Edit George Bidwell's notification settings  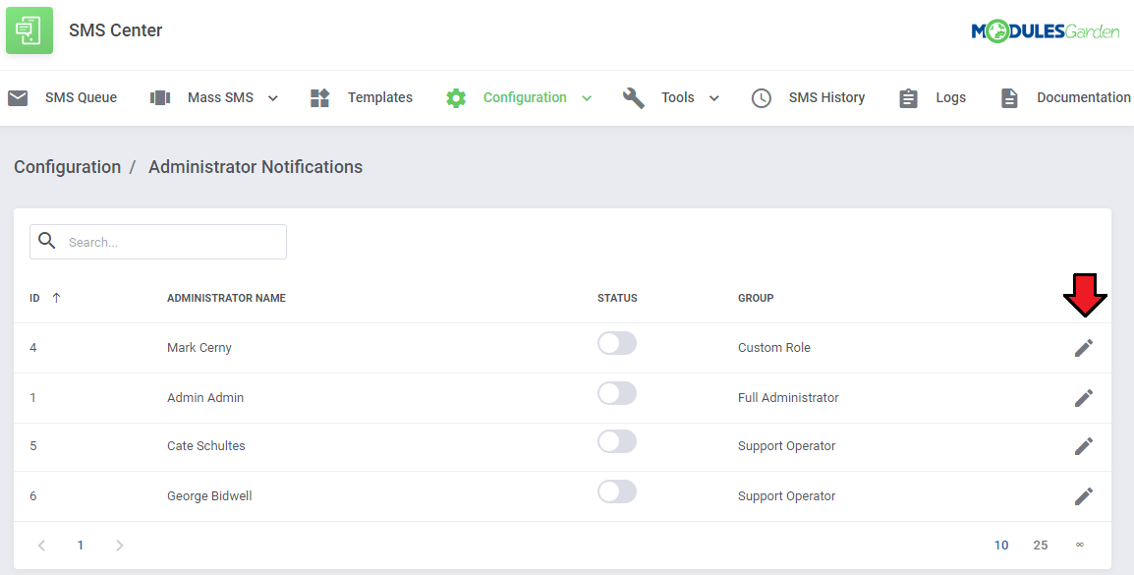coord(1083,496)
